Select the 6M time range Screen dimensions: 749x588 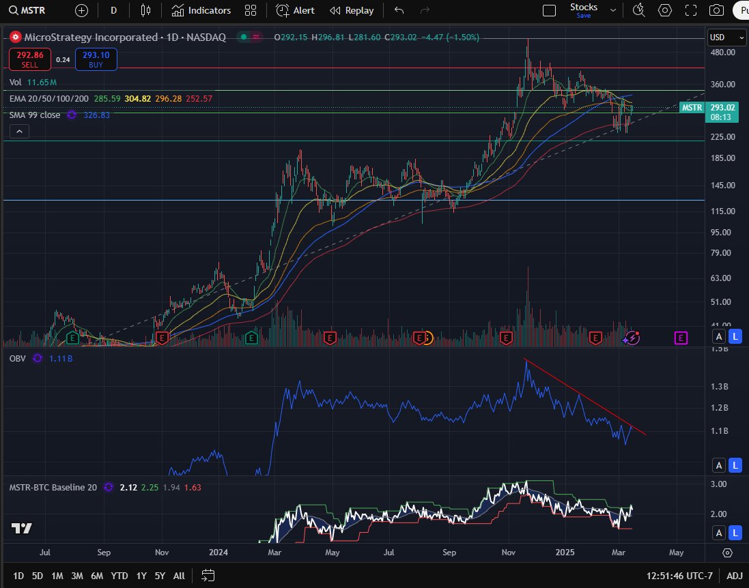97,576
